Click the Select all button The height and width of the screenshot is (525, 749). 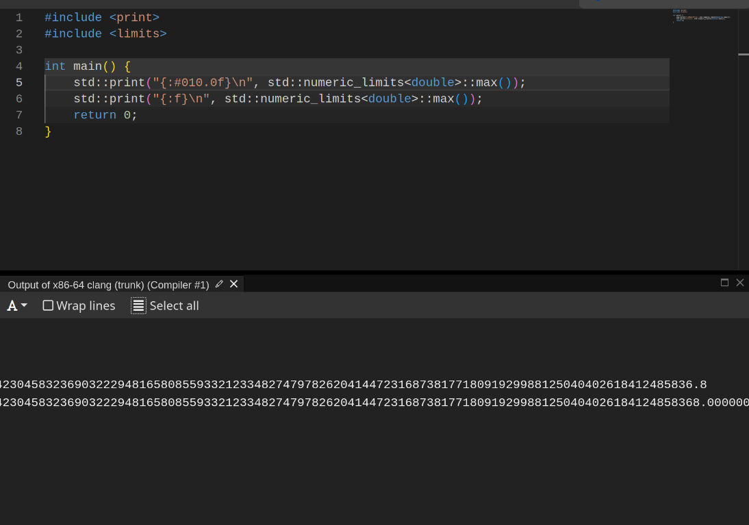point(165,306)
